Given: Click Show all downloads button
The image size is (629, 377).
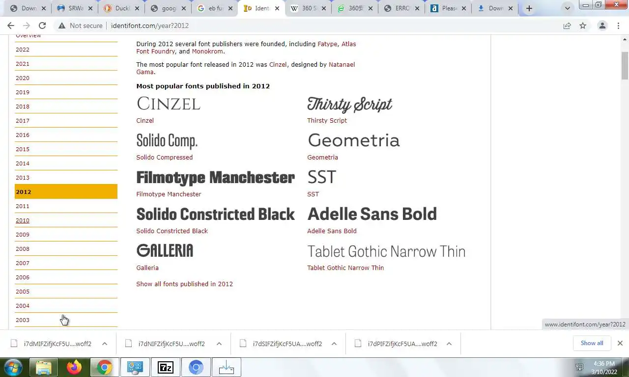Looking at the screenshot, I should pyautogui.click(x=592, y=343).
